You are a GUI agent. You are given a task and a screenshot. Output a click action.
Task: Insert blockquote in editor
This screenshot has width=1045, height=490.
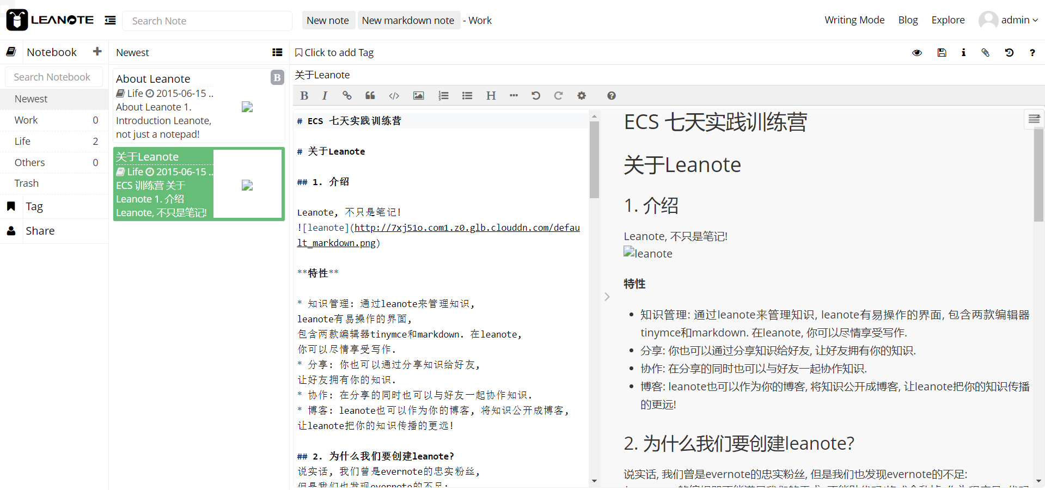pos(370,96)
